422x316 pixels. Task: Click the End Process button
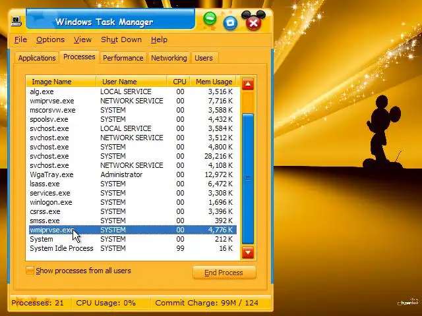pos(224,273)
